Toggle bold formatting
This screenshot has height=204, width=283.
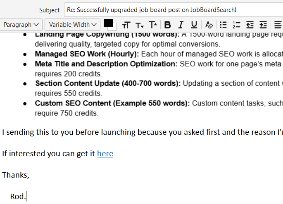[x=167, y=25]
